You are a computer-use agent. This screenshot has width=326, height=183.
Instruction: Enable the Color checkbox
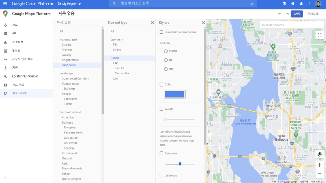[161, 85]
